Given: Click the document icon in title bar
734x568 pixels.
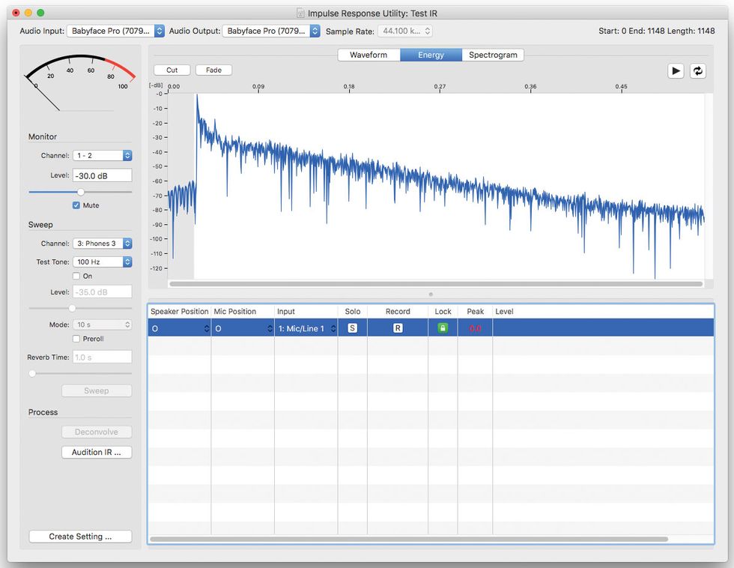Looking at the screenshot, I should 300,13.
